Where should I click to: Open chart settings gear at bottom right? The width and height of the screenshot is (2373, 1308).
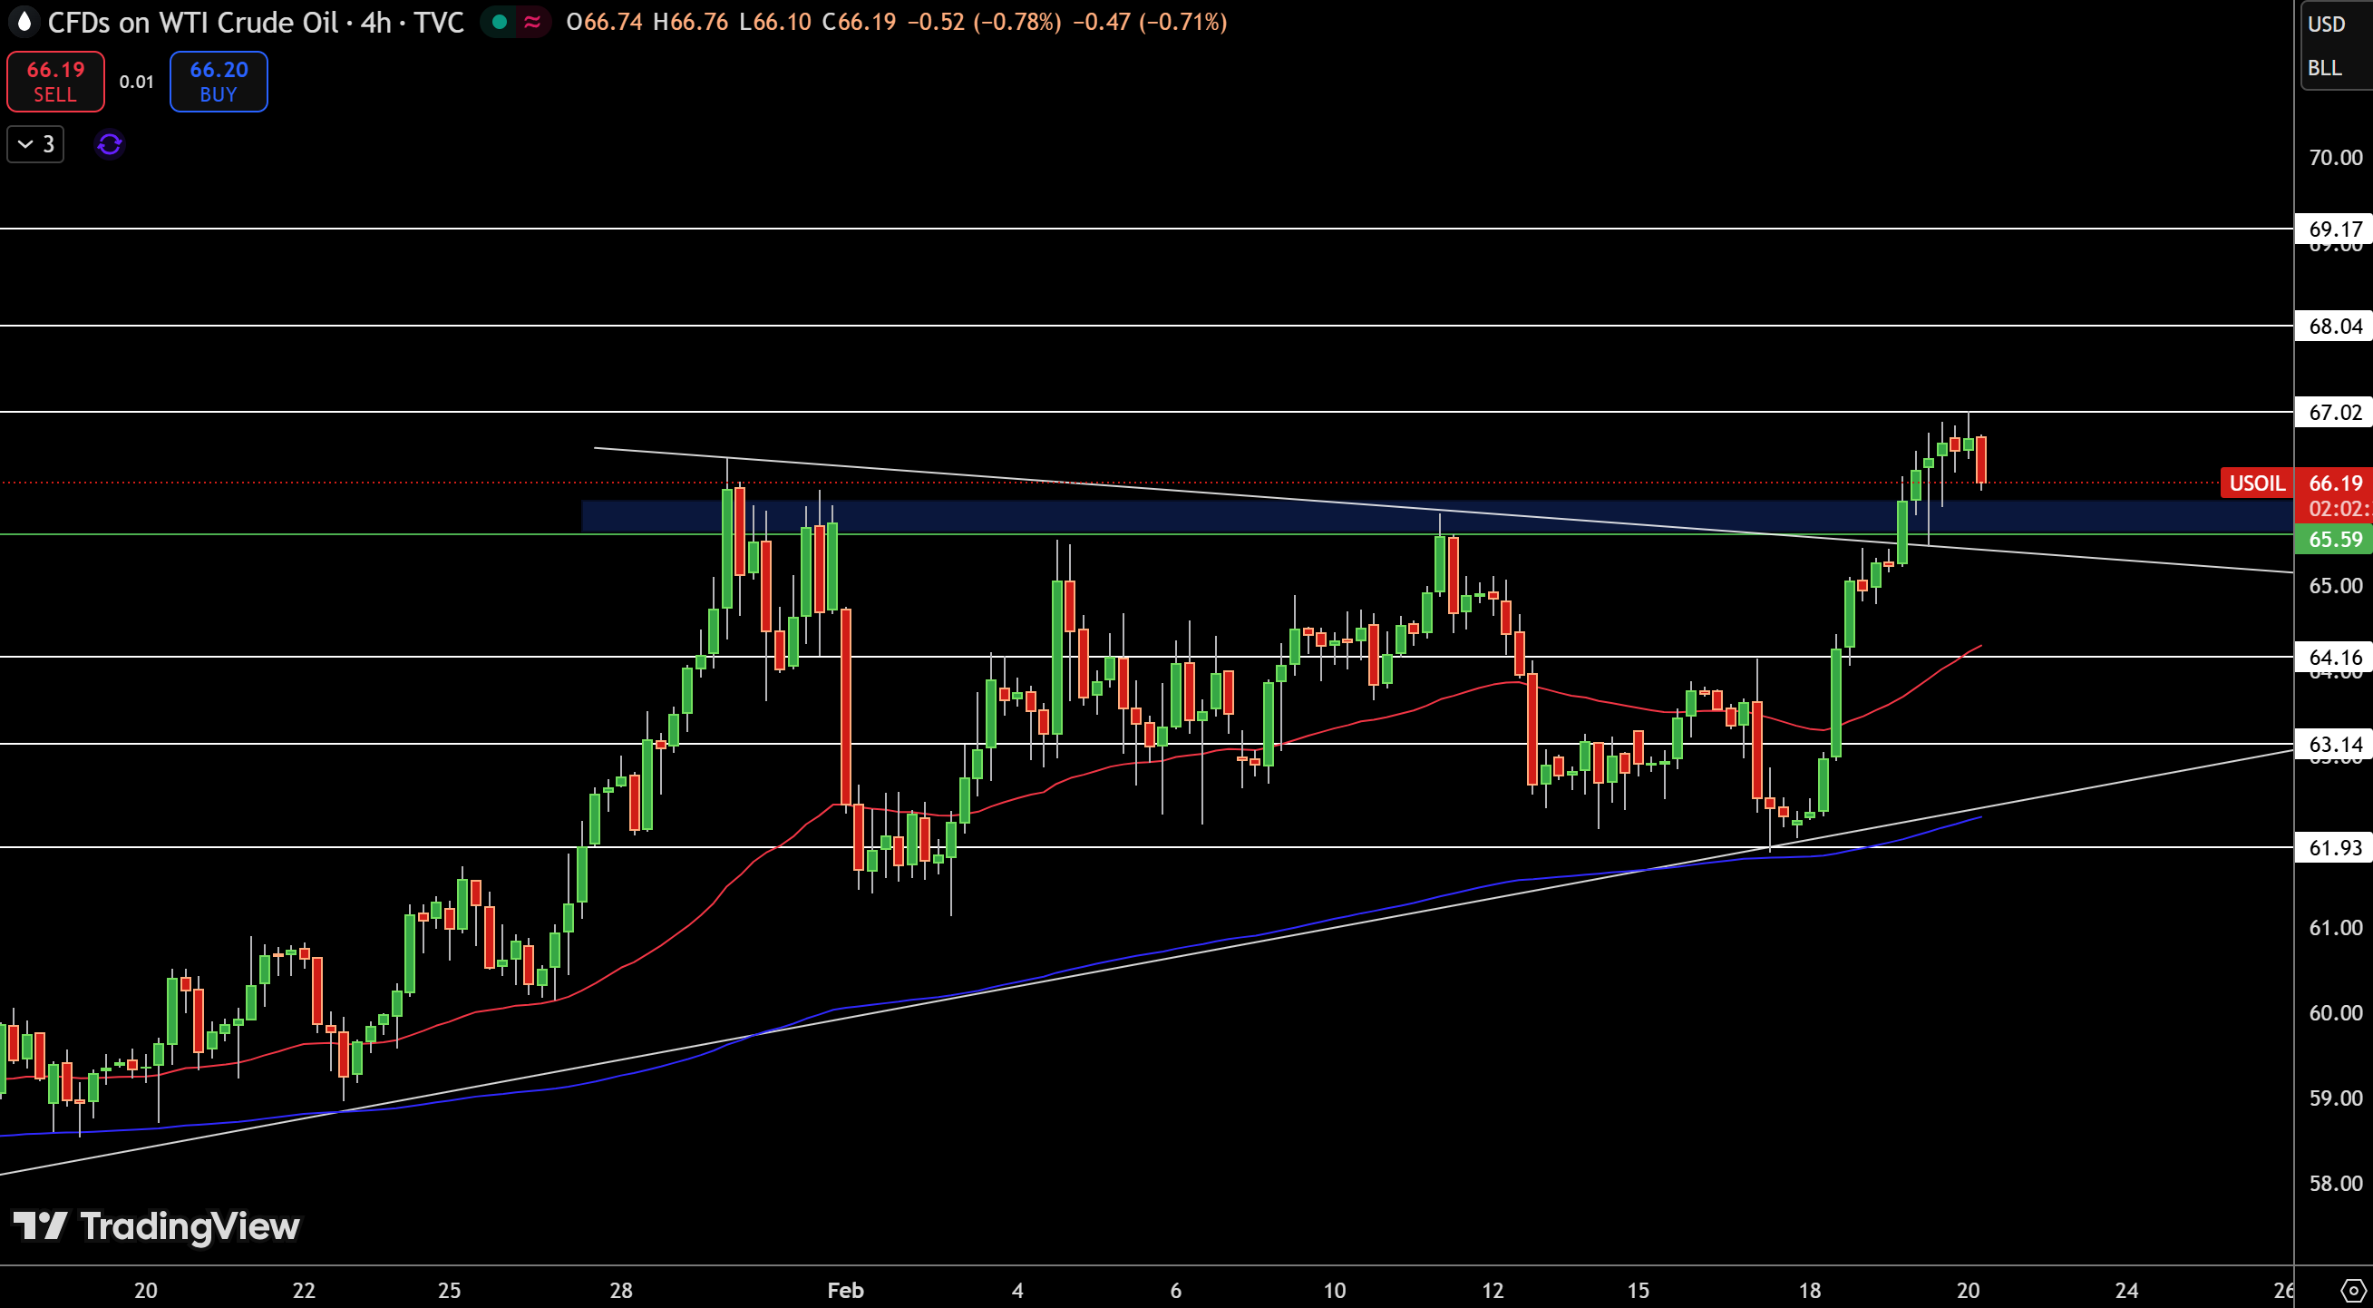(2354, 1289)
